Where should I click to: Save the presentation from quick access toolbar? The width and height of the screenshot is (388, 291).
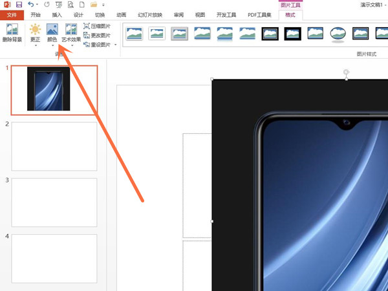[19, 5]
